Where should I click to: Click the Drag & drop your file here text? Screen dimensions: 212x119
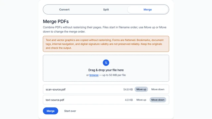coord(106,70)
